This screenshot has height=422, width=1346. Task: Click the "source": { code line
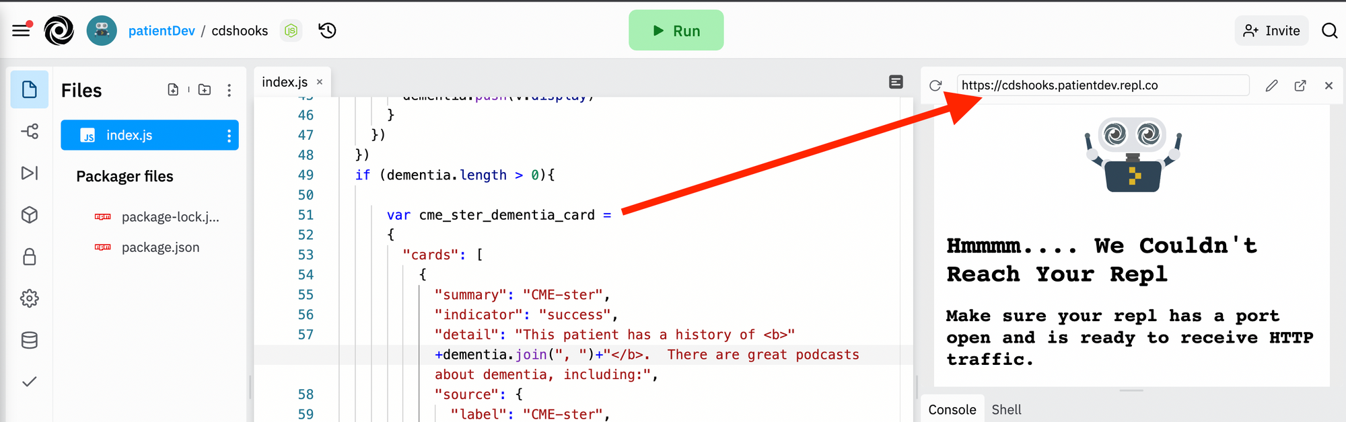point(479,394)
